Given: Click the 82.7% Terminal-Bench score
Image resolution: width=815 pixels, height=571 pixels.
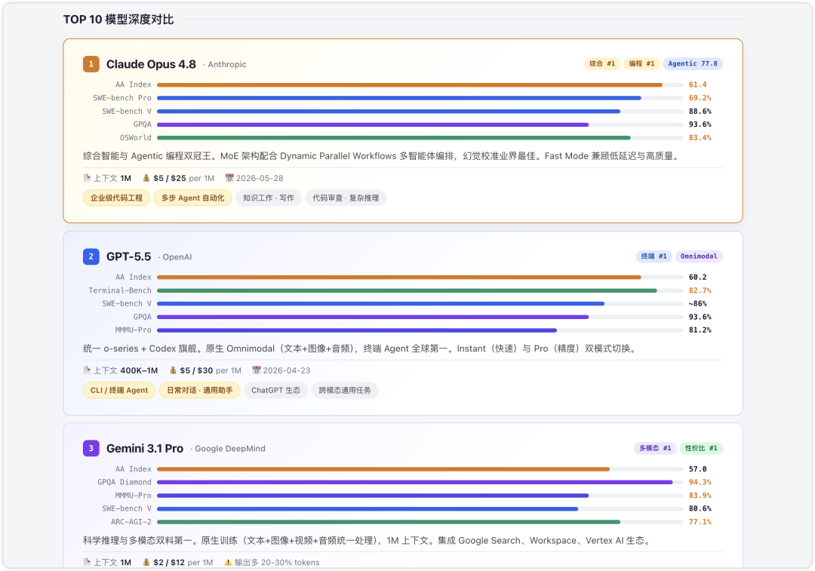Looking at the screenshot, I should click(700, 290).
